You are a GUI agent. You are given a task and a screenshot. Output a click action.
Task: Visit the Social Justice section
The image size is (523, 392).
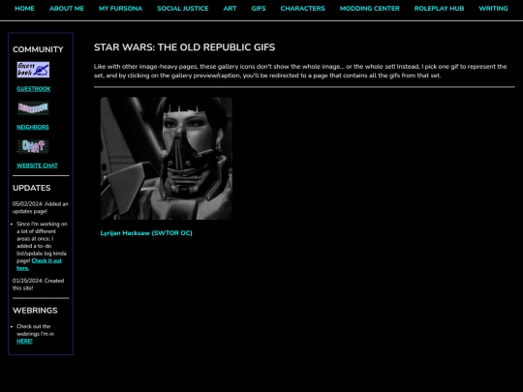tap(183, 9)
